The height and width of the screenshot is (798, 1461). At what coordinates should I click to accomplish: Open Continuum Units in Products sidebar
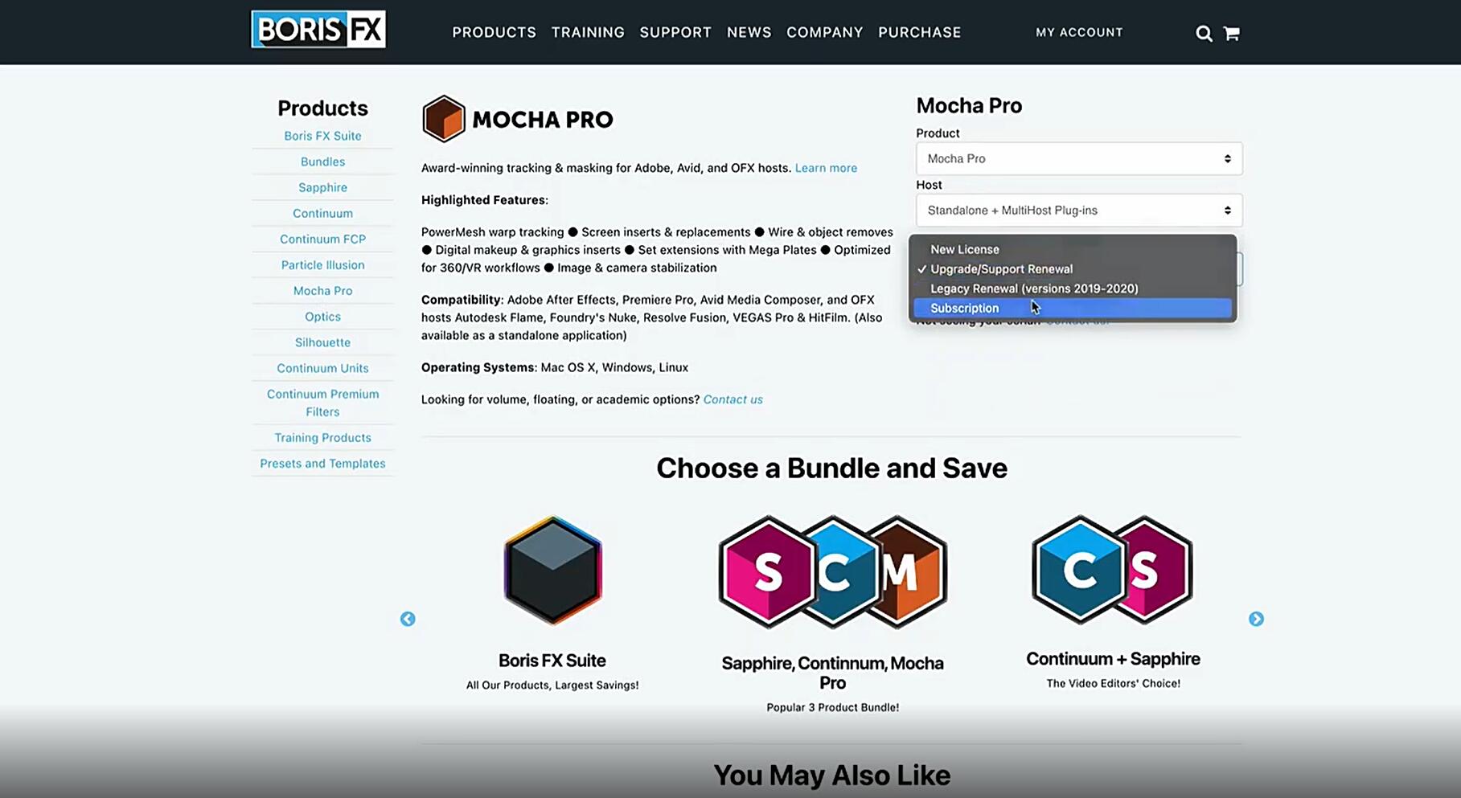(x=322, y=367)
